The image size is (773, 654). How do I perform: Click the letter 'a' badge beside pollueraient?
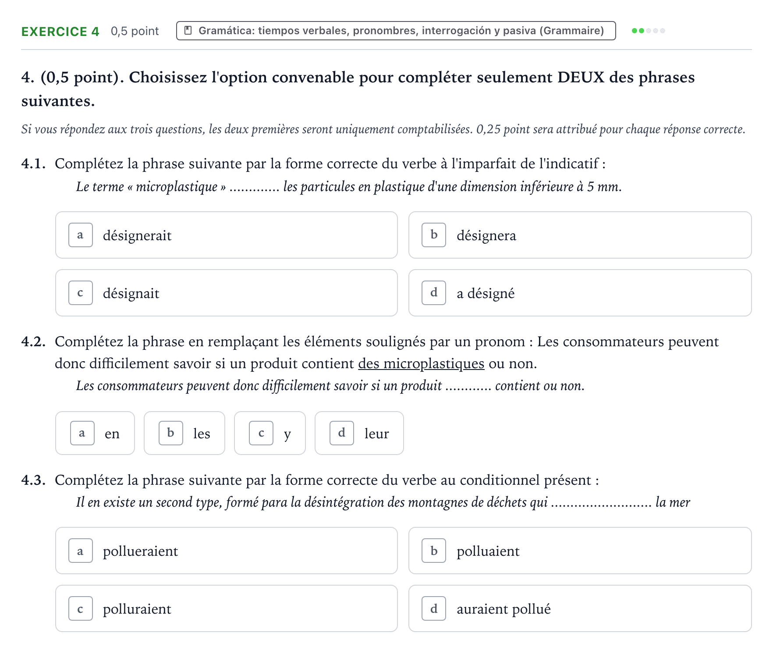click(81, 551)
